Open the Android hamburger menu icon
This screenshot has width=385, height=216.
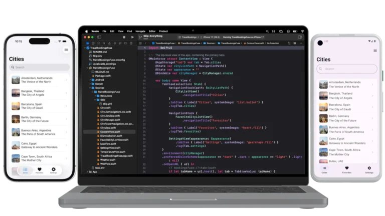375,50
